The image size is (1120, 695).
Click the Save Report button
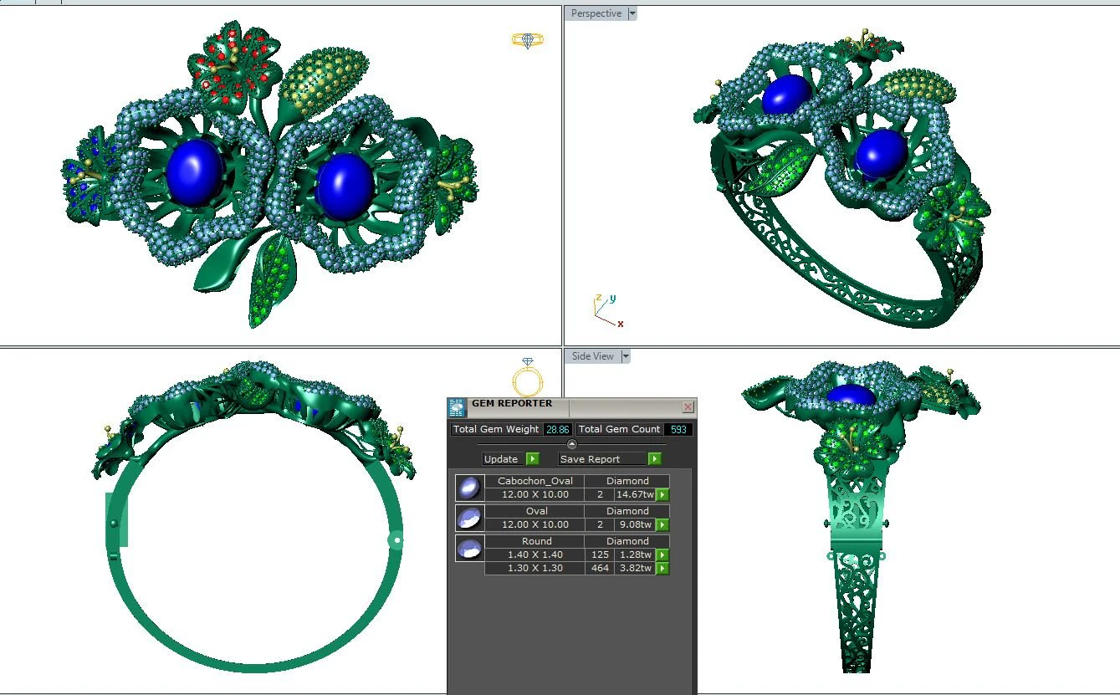coord(603,459)
